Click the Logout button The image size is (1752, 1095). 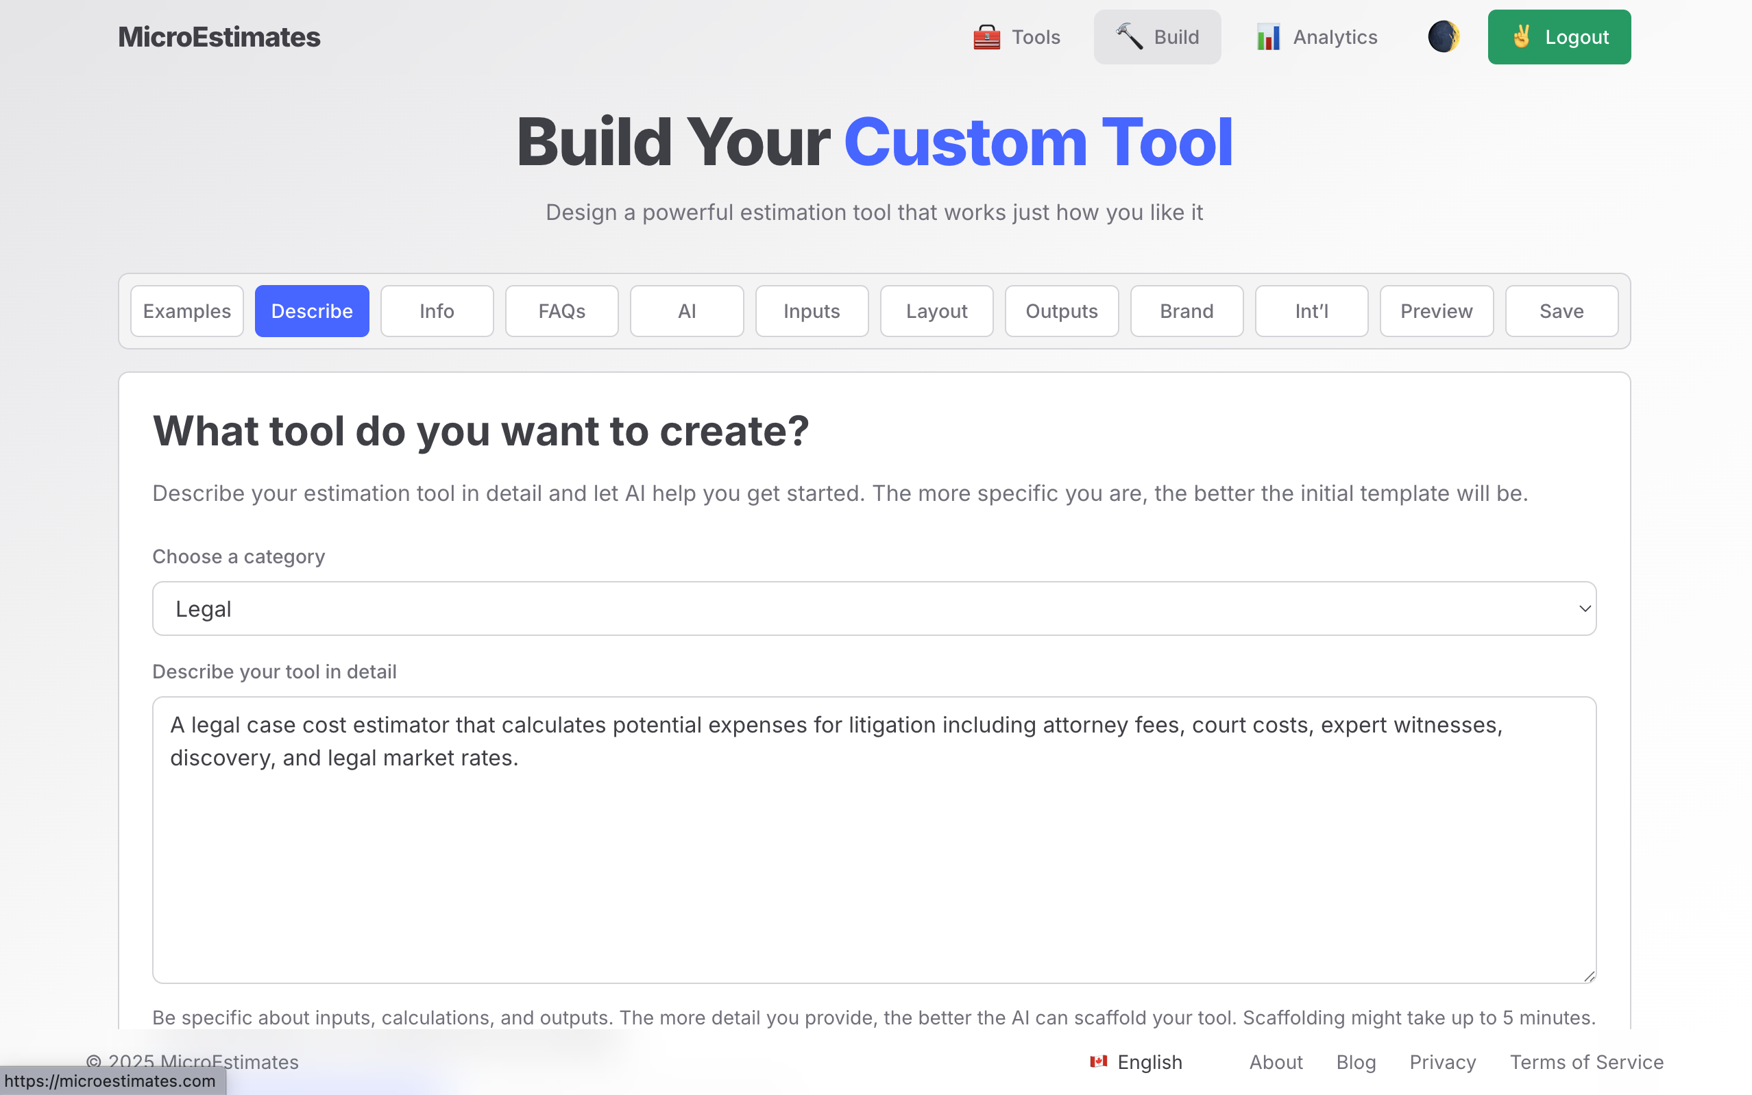click(1559, 37)
